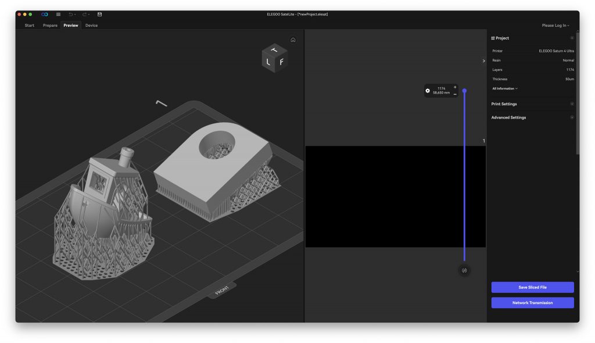Screen dimensions: 595x343
Task: Click the save disk icon in title bar
Action: (99, 14)
